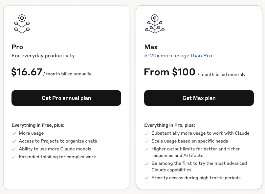Viewport: 265px width, 194px height.
Task: Select the Pro plan heading
Action: coord(17,47)
